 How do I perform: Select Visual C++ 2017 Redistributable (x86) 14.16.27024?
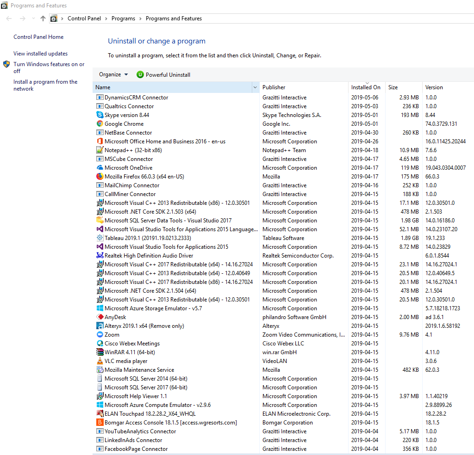point(283,282)
